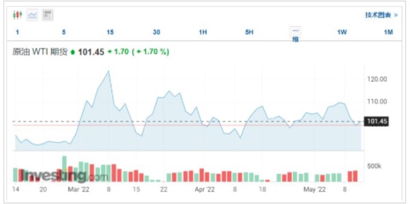This screenshot has height=204, width=410.
Task: Click the Apr '22 date axis label
Action: 204,189
